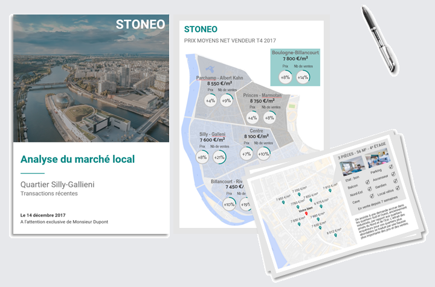Click the Centre +10% sales gauge

point(263,154)
